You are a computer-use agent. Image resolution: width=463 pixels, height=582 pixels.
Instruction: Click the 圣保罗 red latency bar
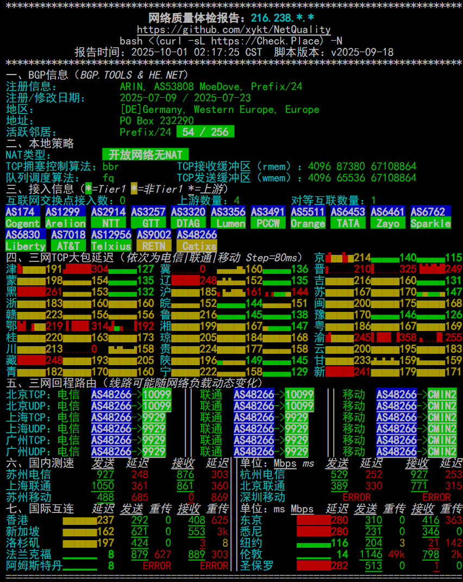click(314, 566)
